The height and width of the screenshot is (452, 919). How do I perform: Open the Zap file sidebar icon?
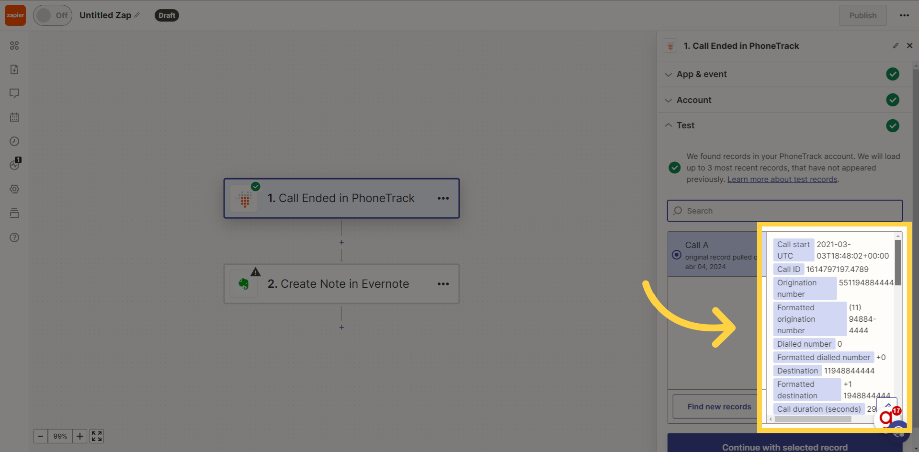tap(14, 69)
